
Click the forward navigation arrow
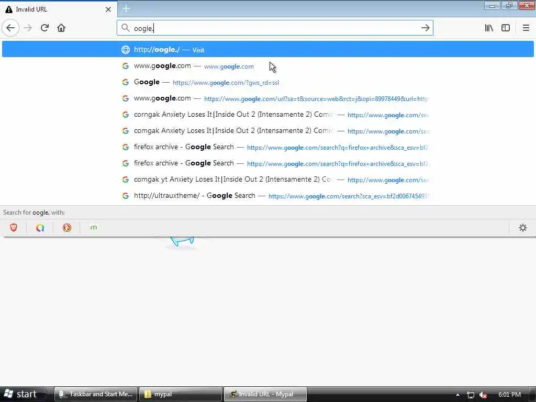coord(28,28)
